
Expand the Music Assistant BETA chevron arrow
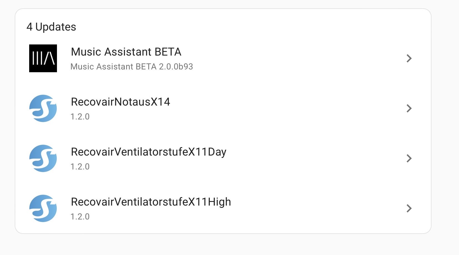click(x=409, y=58)
